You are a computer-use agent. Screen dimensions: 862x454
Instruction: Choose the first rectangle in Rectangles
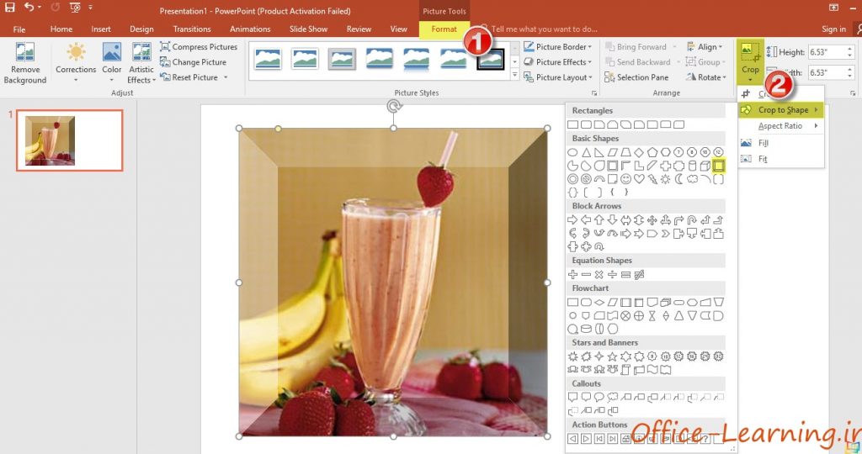pos(572,124)
